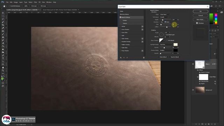This screenshot has width=224, height=126.
Task: Select the Healing Brush tool
Action: [x=3, y=31]
